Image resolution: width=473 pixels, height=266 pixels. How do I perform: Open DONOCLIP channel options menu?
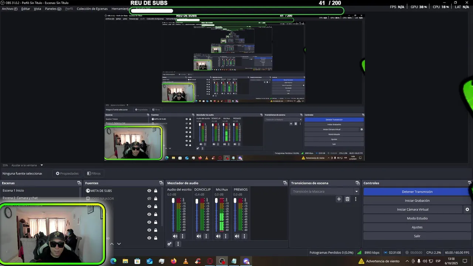tap(206, 236)
